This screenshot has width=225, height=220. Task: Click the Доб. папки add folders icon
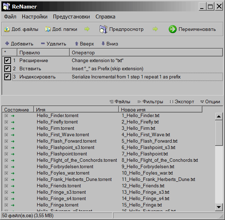[47, 29]
